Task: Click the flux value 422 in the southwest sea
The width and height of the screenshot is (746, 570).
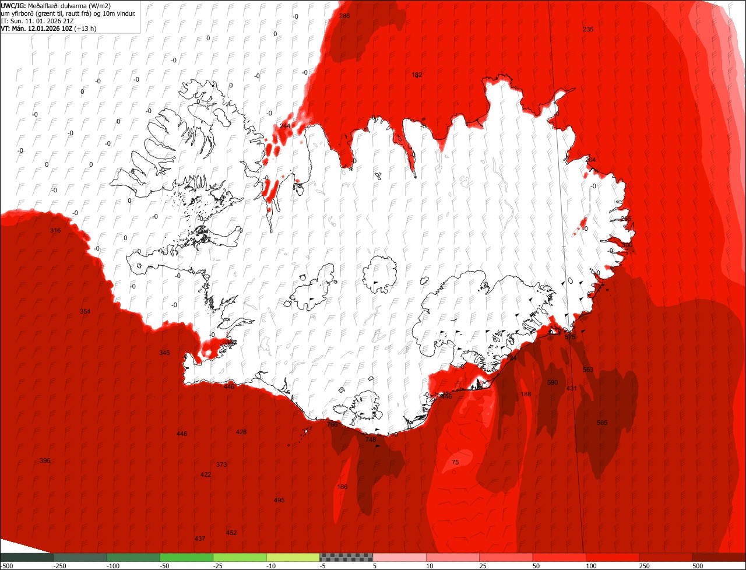Action: (206, 474)
